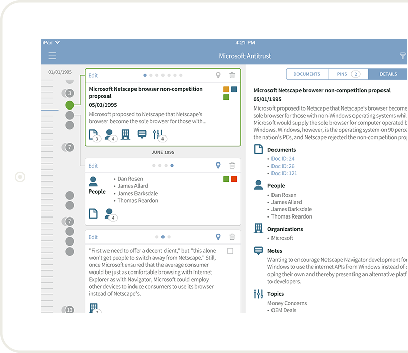Click Organizations building icon in details
The image size is (408, 353).
point(258,228)
